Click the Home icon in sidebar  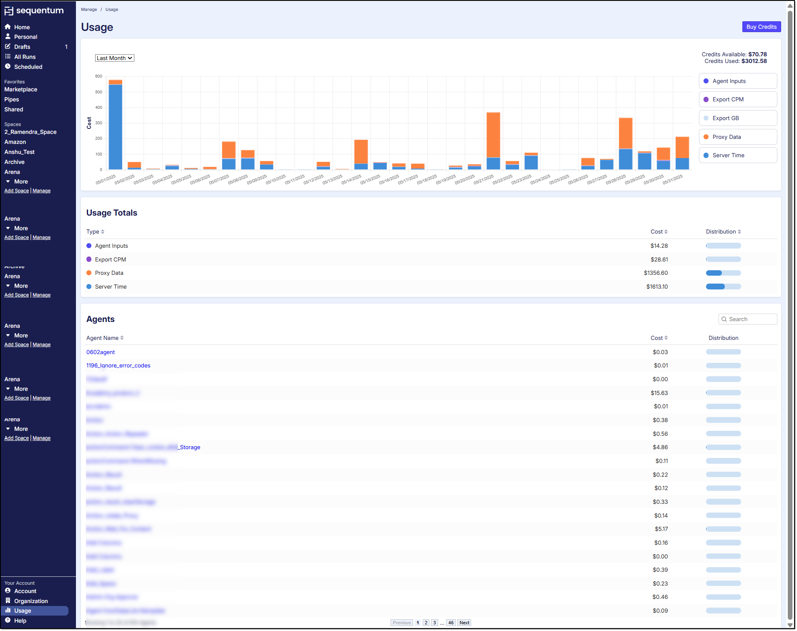pyautogui.click(x=8, y=27)
